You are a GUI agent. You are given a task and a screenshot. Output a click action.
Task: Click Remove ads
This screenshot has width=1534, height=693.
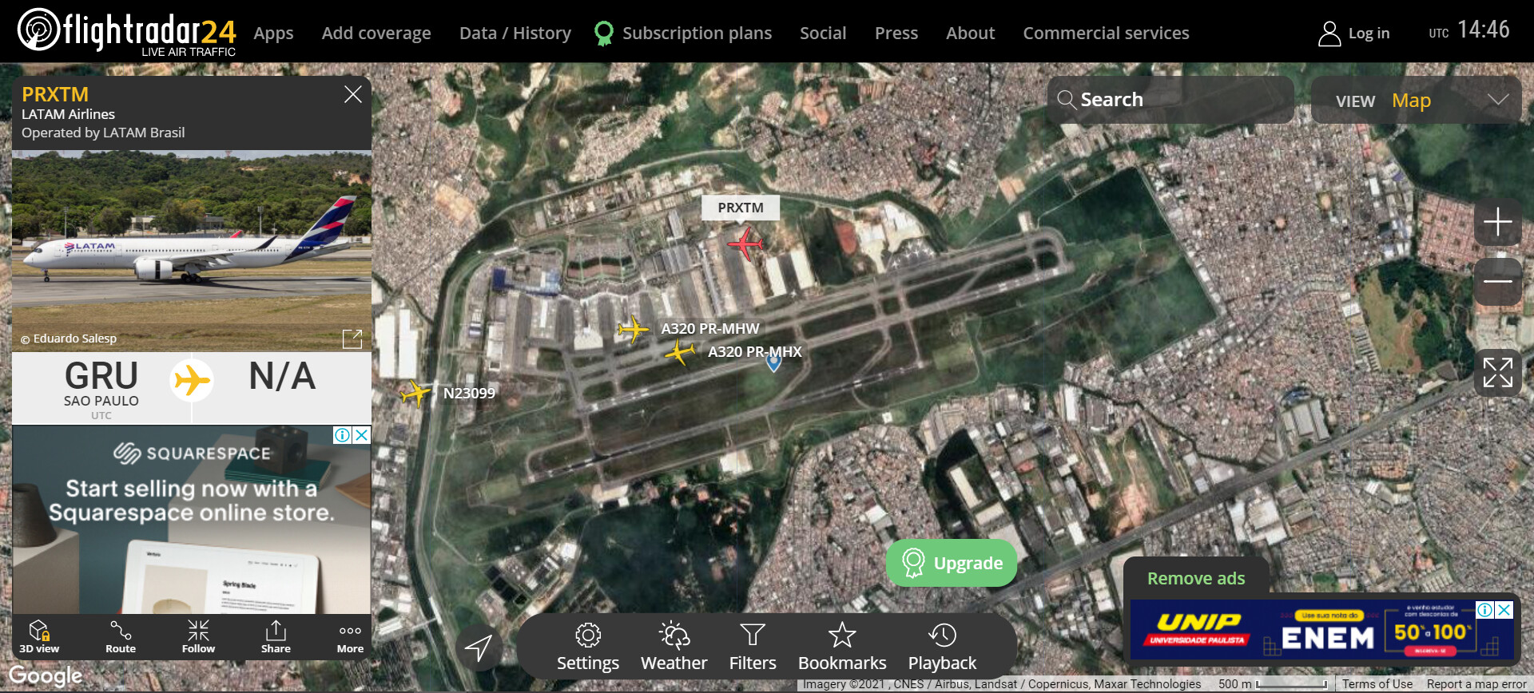1196,578
